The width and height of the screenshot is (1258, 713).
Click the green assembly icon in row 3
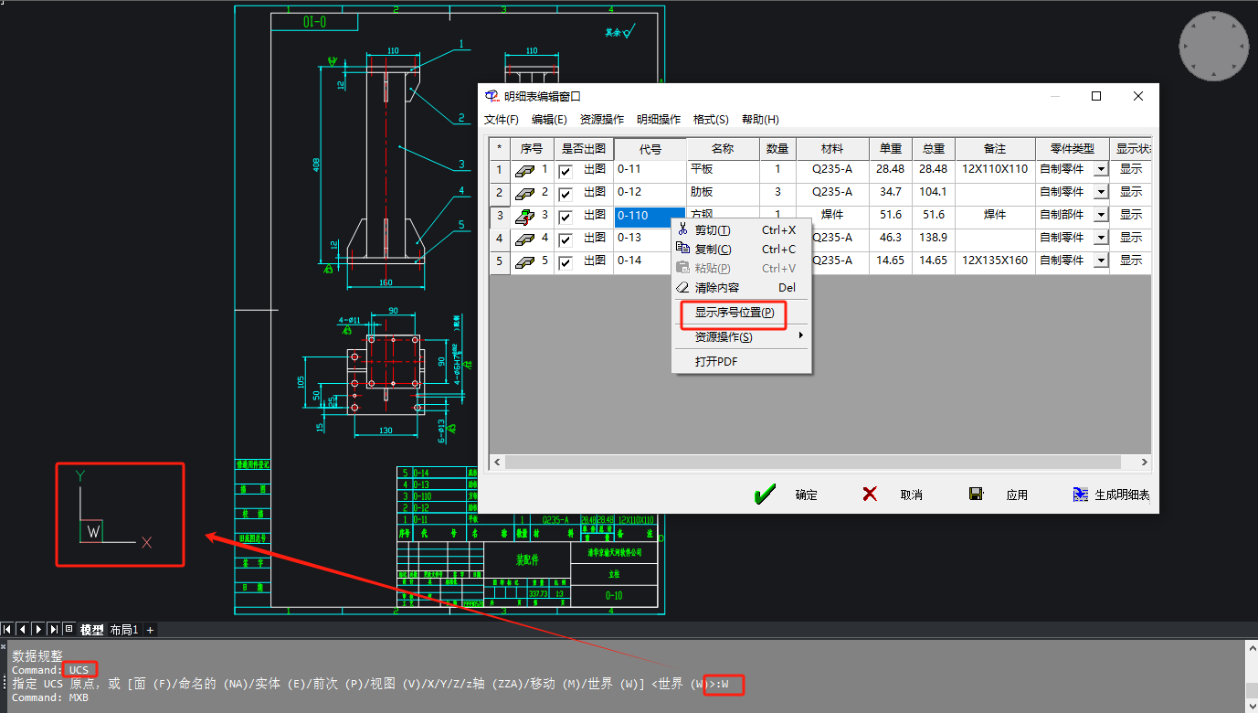(525, 216)
